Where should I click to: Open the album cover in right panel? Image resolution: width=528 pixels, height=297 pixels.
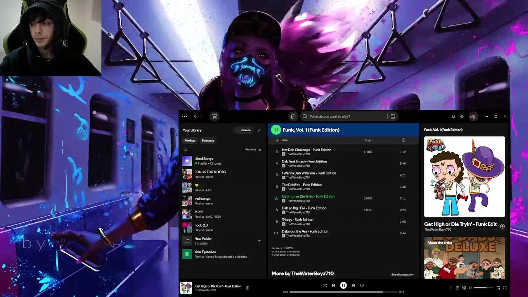coord(464,177)
